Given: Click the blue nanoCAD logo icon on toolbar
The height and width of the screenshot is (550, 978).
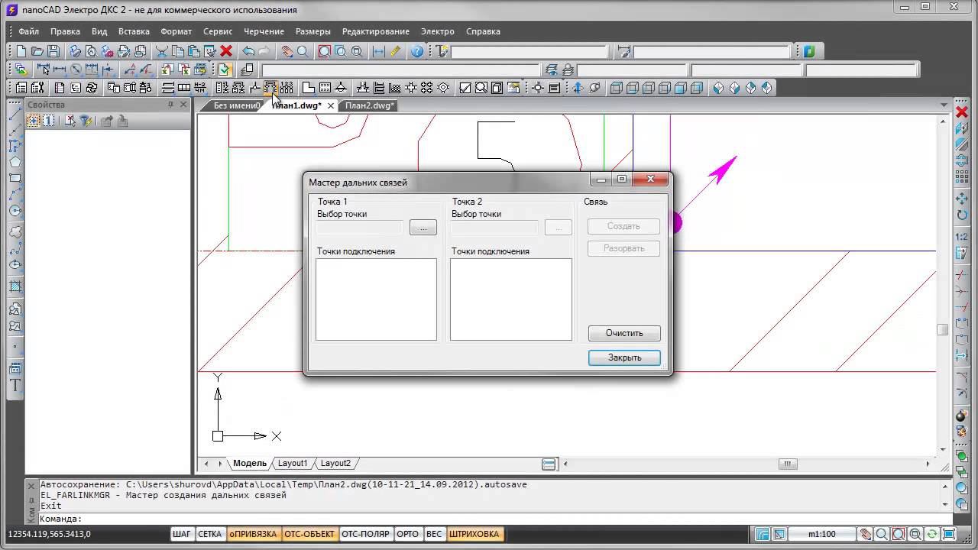Looking at the screenshot, I should (x=809, y=51).
